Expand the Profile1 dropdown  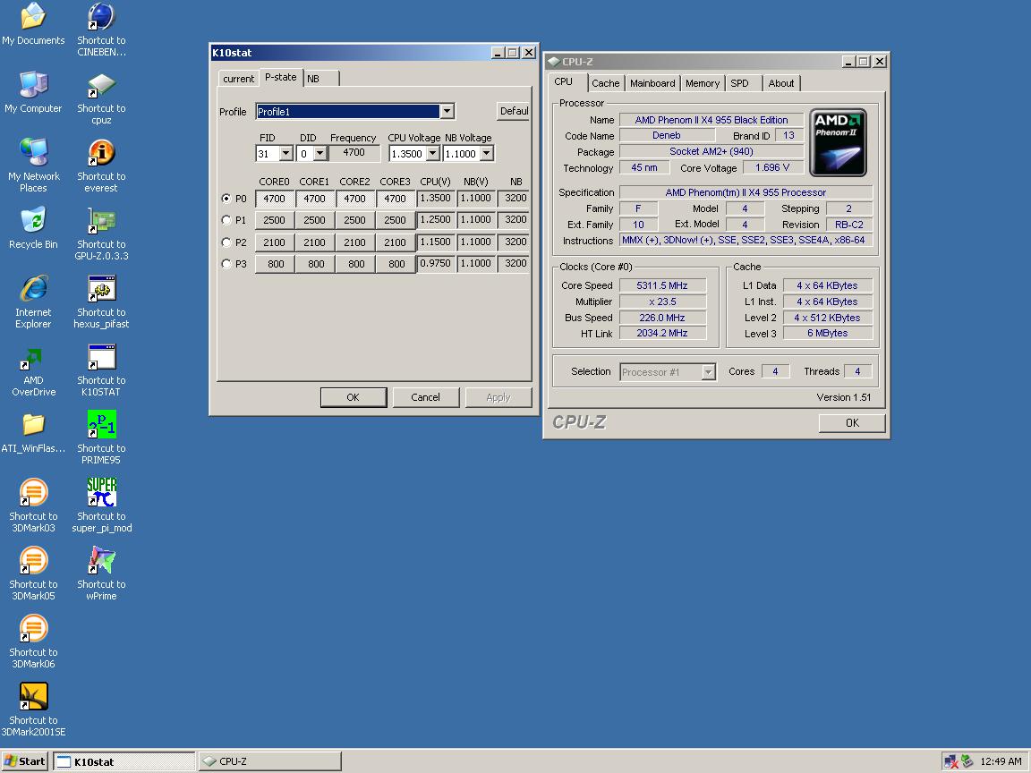[447, 111]
